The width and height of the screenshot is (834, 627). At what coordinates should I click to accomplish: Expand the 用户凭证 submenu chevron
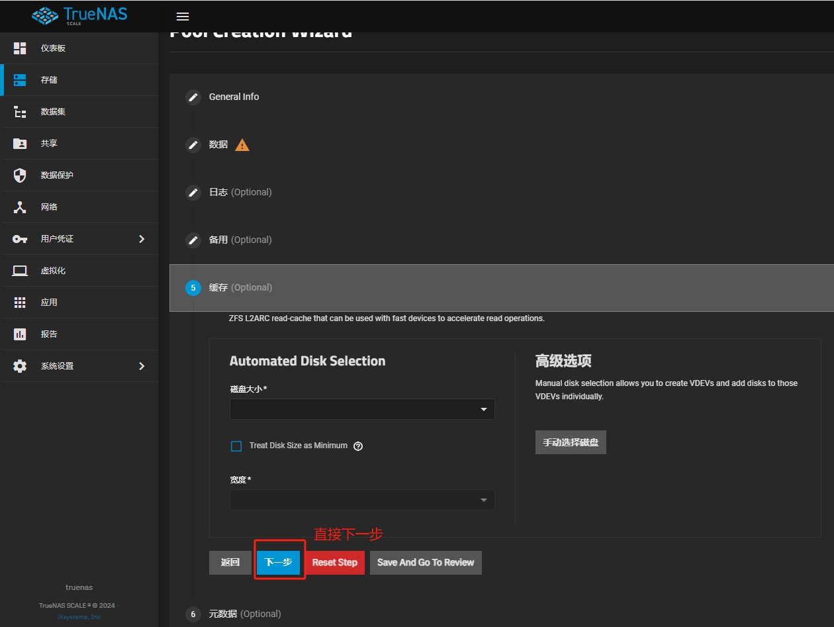pos(141,239)
